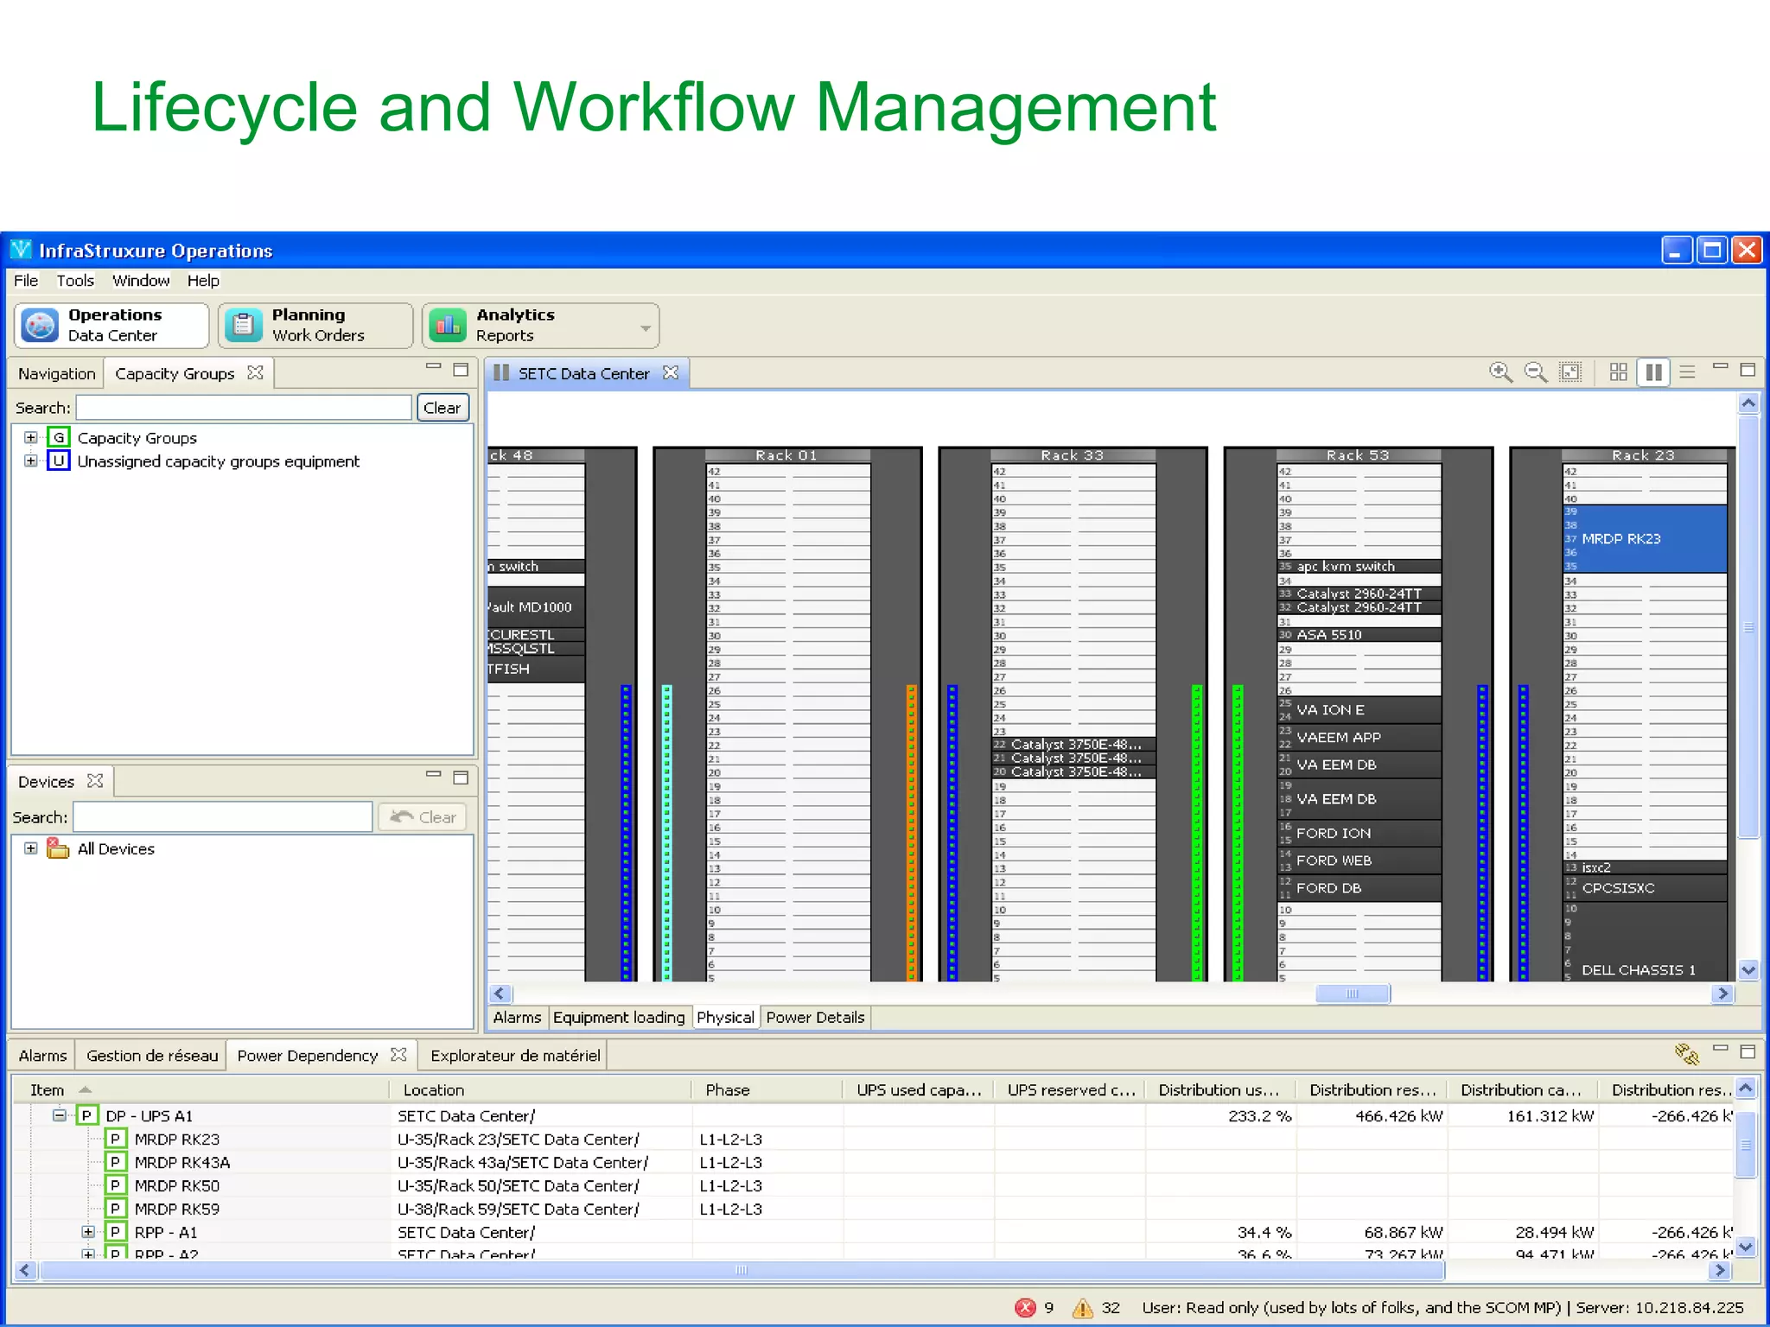Click Clear button beside Capacity Groups search

point(442,408)
